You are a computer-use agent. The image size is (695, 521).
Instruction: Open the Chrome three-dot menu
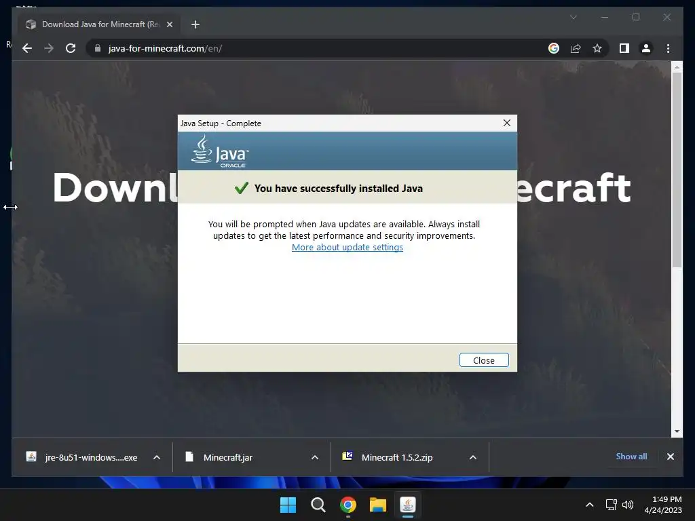(x=668, y=48)
